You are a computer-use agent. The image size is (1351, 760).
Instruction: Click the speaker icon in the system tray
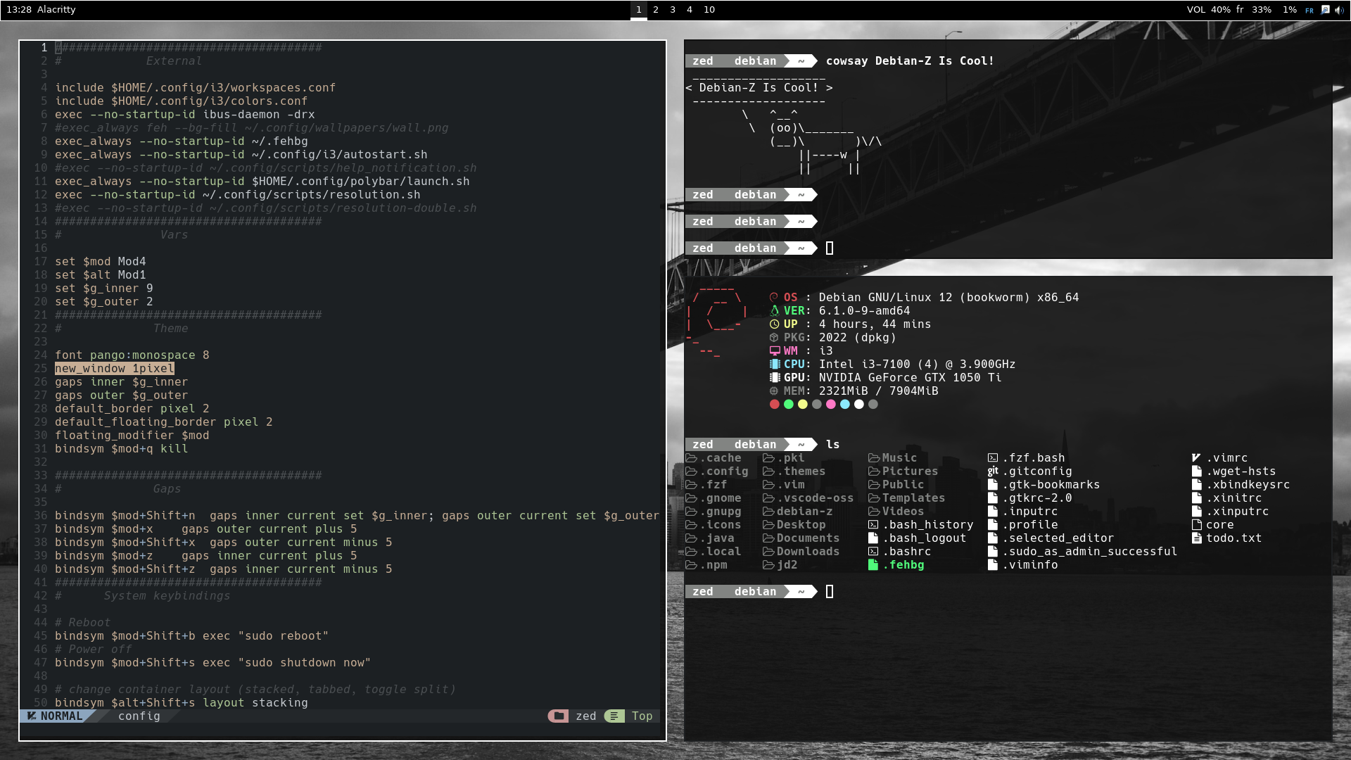1341,10
